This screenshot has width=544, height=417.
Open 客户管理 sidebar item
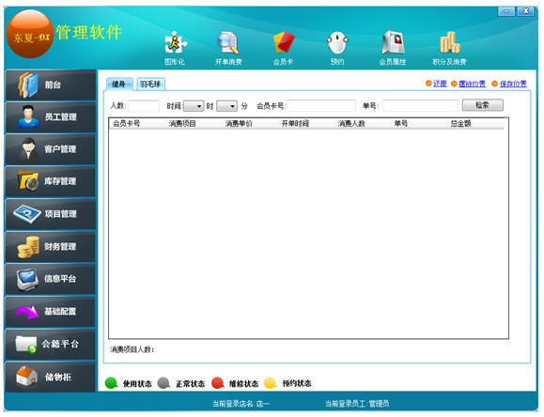pyautogui.click(x=51, y=149)
